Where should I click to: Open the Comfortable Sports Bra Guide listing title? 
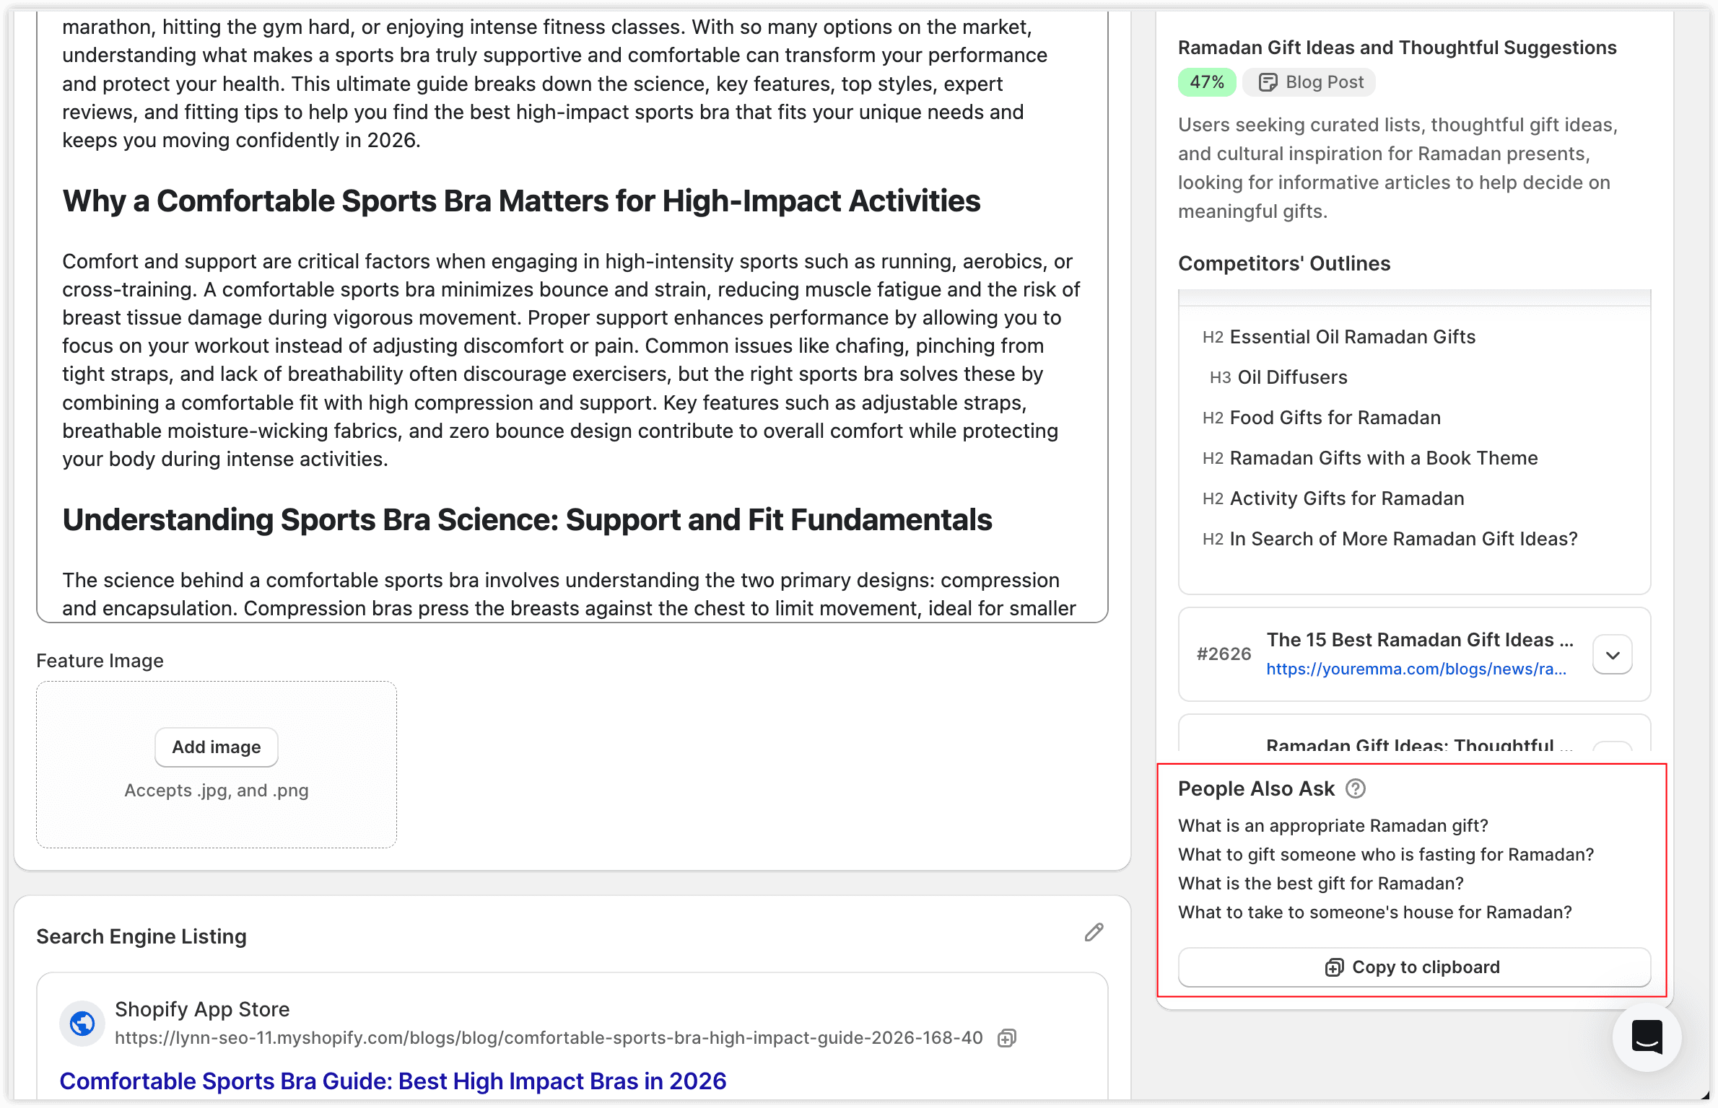(x=393, y=1081)
